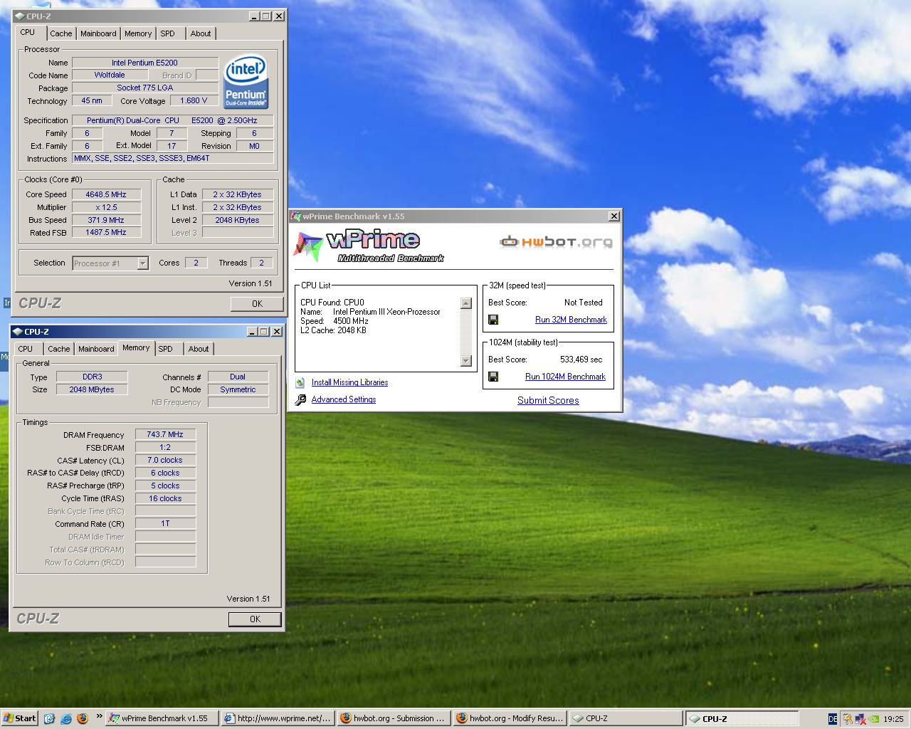Click the Command Rate value 1T
The width and height of the screenshot is (911, 729).
(x=165, y=523)
